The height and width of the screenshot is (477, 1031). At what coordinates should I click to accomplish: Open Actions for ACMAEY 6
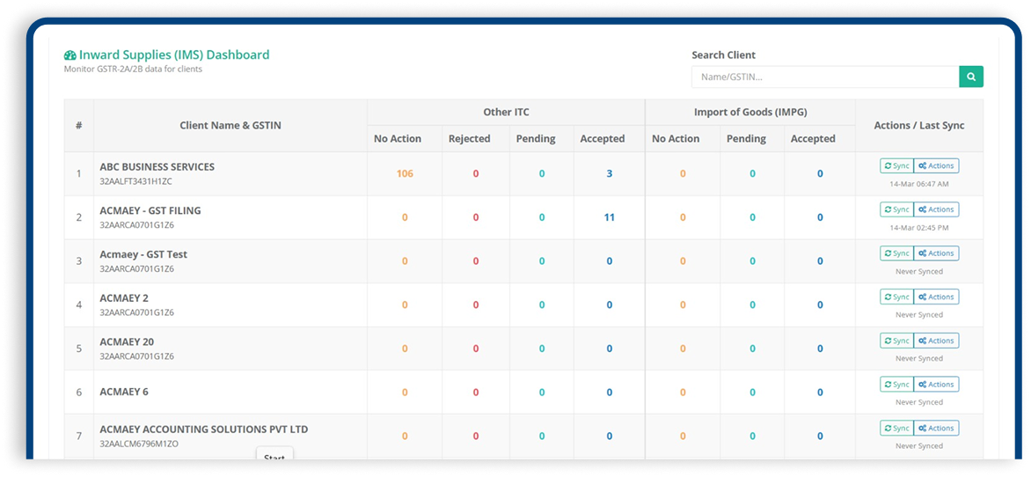point(936,385)
